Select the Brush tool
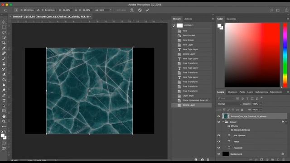290x163 pixels. click(4, 58)
